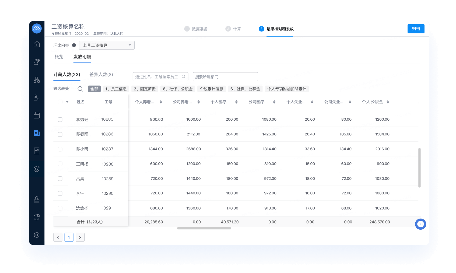Click the app logo in the sidebar
Screen dimensions: 456x273
(x=37, y=28)
